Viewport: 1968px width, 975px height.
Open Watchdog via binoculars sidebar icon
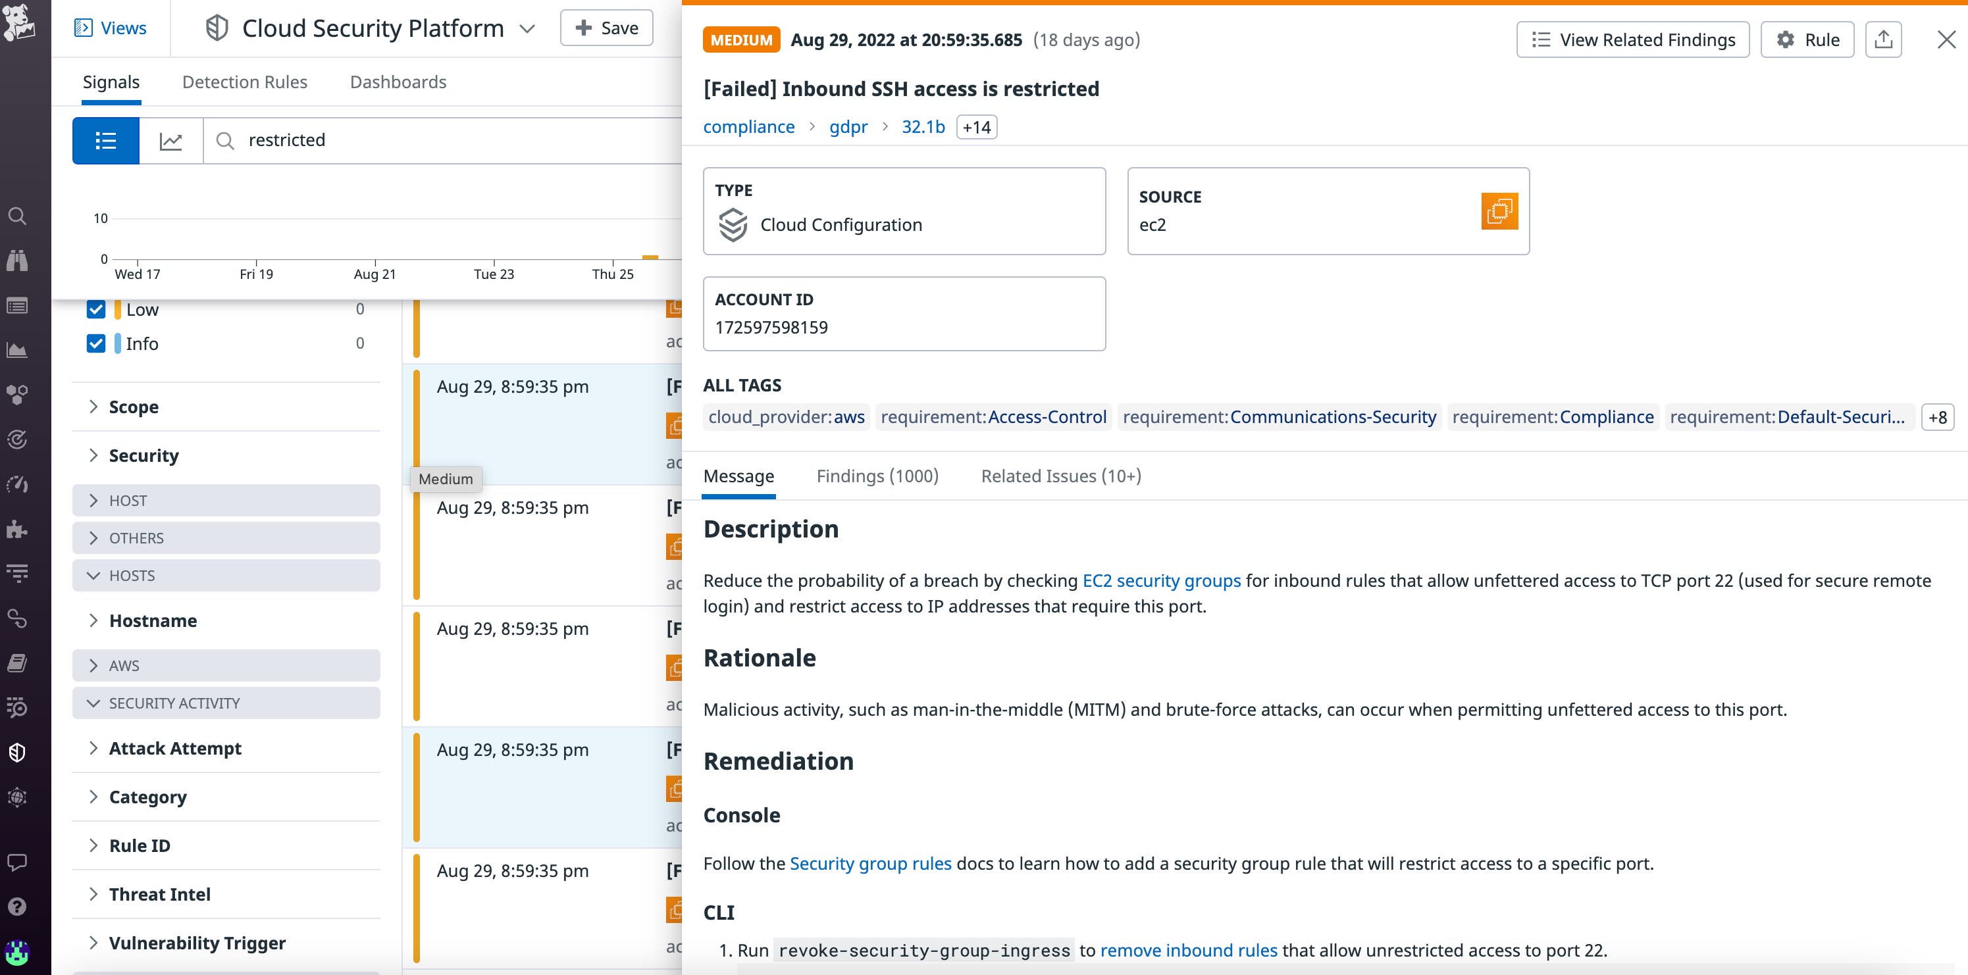[18, 260]
